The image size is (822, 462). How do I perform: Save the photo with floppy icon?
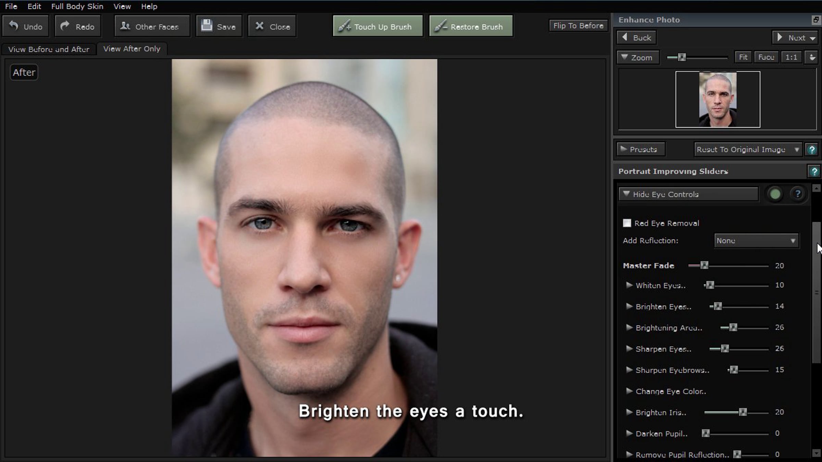click(x=219, y=26)
